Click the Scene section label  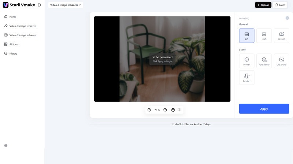[x=242, y=49]
